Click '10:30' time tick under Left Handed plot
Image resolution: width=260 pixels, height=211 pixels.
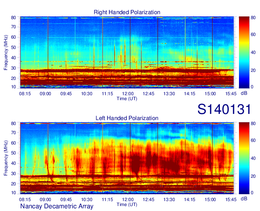(x=86, y=200)
